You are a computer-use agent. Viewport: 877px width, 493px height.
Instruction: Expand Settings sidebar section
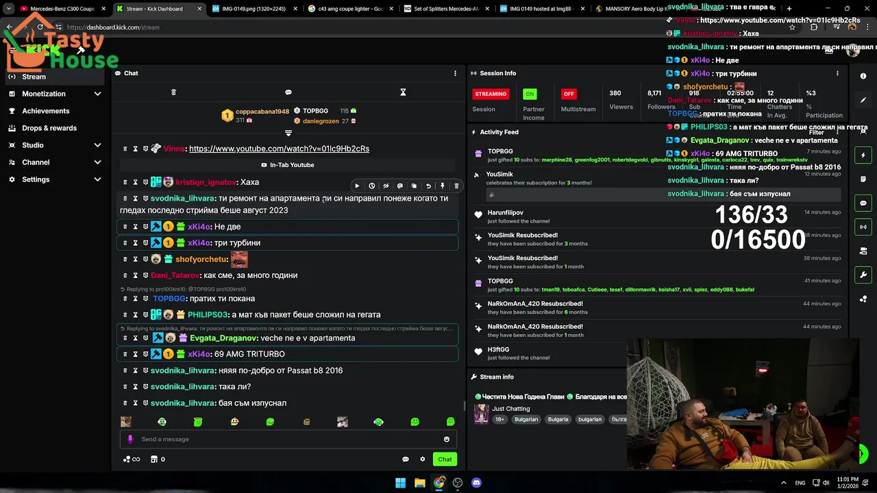pyautogui.click(x=55, y=179)
